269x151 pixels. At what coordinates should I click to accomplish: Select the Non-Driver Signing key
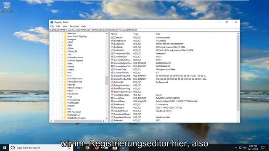point(77,36)
